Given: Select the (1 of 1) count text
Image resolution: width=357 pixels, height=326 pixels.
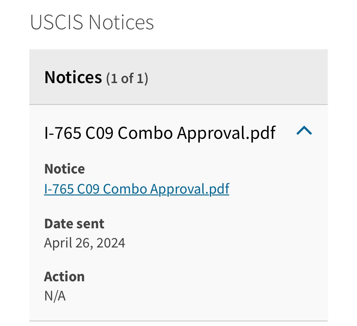Looking at the screenshot, I should 126,78.
